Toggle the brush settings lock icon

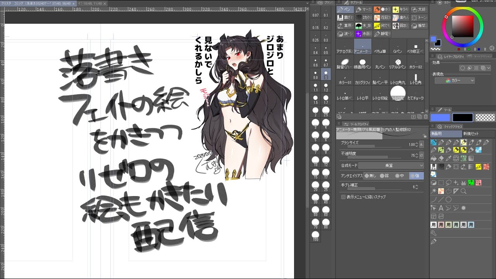click(x=425, y=136)
